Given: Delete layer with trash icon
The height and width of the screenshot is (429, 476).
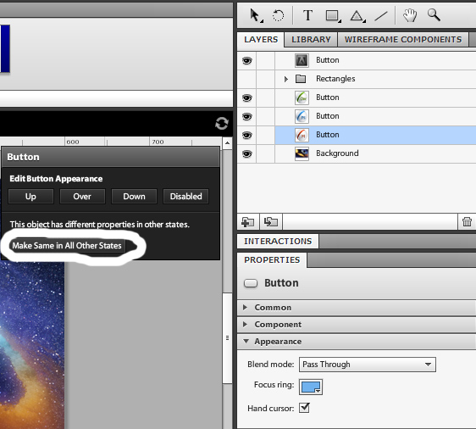Looking at the screenshot, I should click(467, 222).
